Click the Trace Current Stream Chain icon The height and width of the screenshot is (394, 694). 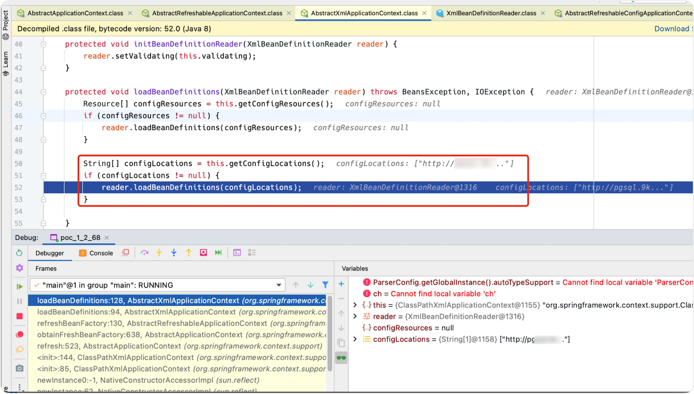252,253
